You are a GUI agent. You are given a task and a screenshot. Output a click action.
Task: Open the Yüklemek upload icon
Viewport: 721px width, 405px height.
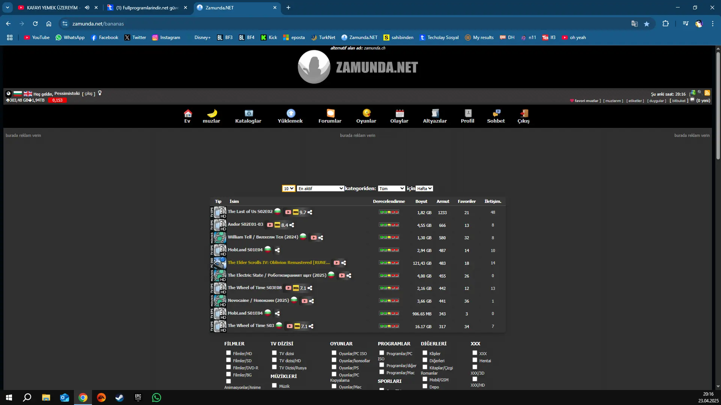tap(291, 113)
